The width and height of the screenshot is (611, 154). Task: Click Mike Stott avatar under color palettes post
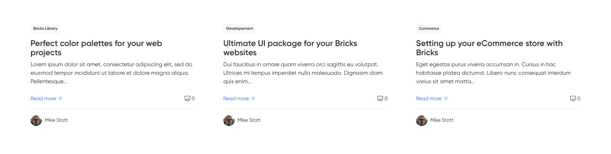pos(36,120)
